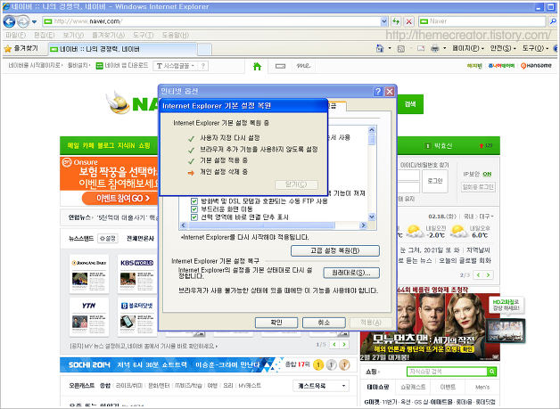Click the 뉴스스탠드 설정 button
Viewport: 560px width, 409px height.
(x=108, y=239)
